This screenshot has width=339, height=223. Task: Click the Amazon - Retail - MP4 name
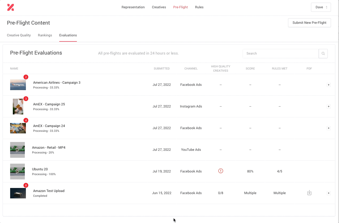coord(49,148)
